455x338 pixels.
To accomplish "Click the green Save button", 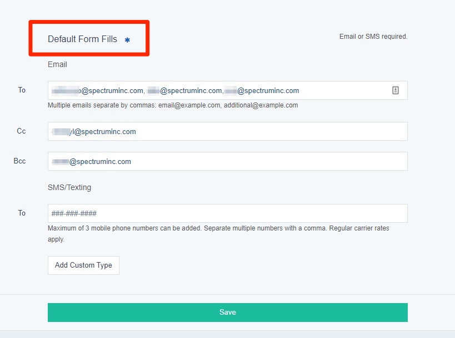I will (227, 313).
